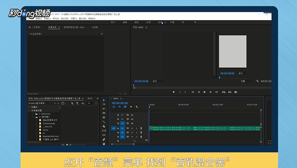Hide track V3 with eye icon
This screenshot has width=297, height=168.
132,115
